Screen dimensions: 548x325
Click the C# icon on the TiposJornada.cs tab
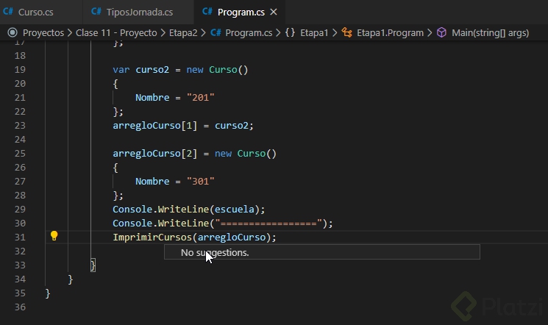coord(96,12)
